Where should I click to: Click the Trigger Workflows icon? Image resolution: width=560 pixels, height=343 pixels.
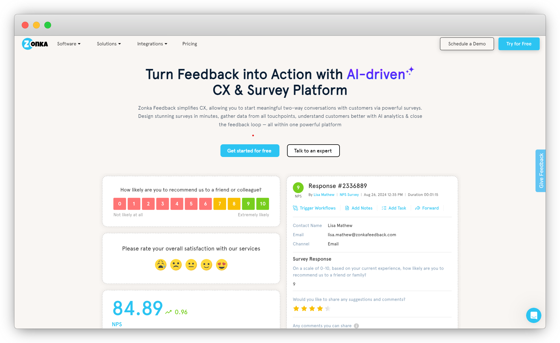point(296,208)
